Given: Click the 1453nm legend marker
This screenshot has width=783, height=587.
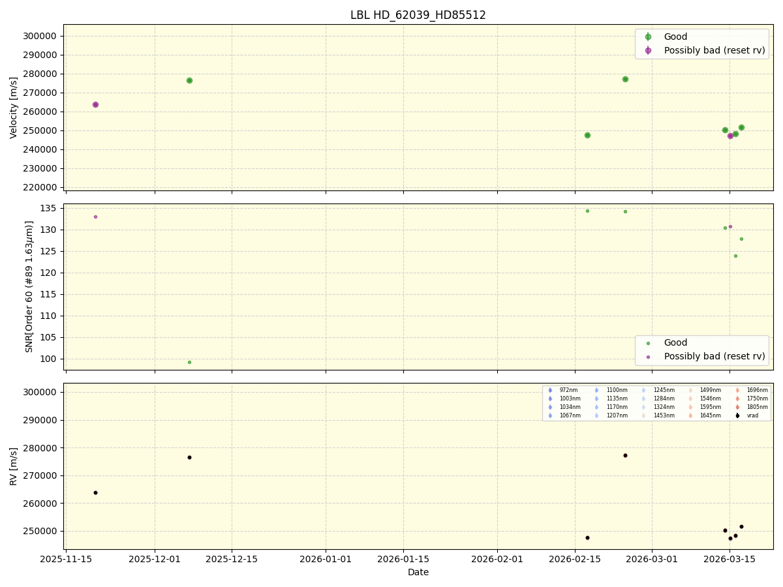Looking at the screenshot, I should click(643, 415).
